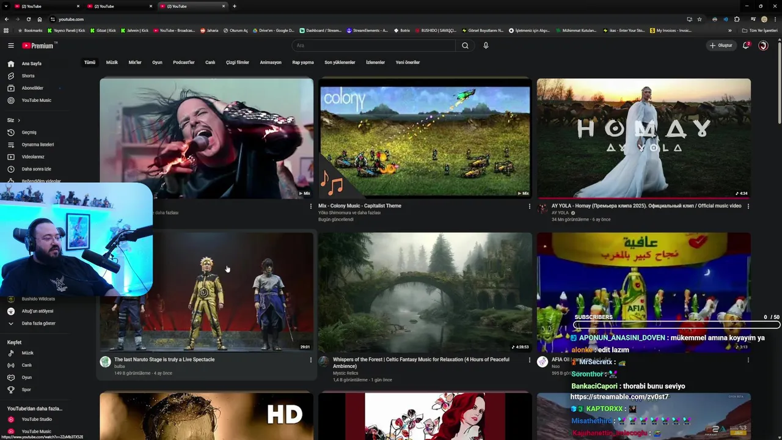The height and width of the screenshot is (440, 782).
Task: Click the youtube.com address bar
Action: [x=367, y=19]
